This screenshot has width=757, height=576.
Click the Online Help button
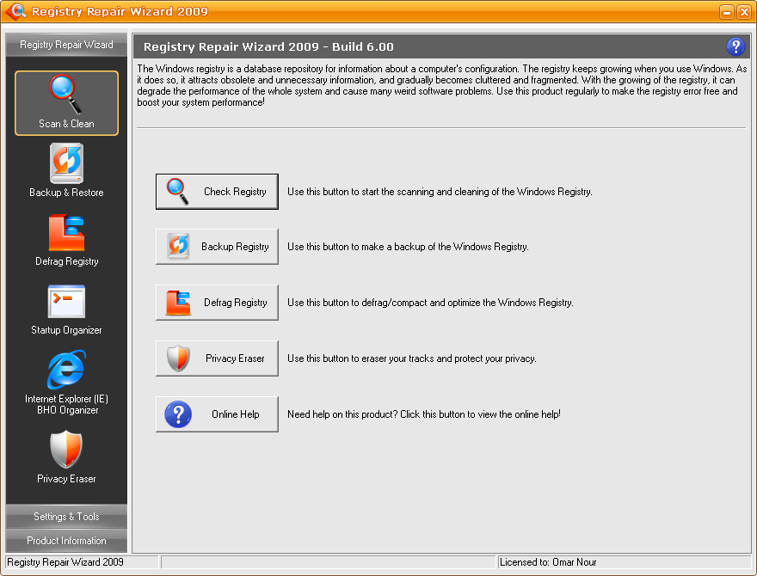(217, 414)
